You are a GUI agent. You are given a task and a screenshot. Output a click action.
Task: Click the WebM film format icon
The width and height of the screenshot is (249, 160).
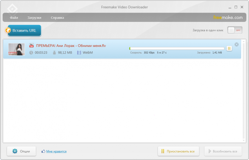[79, 52]
